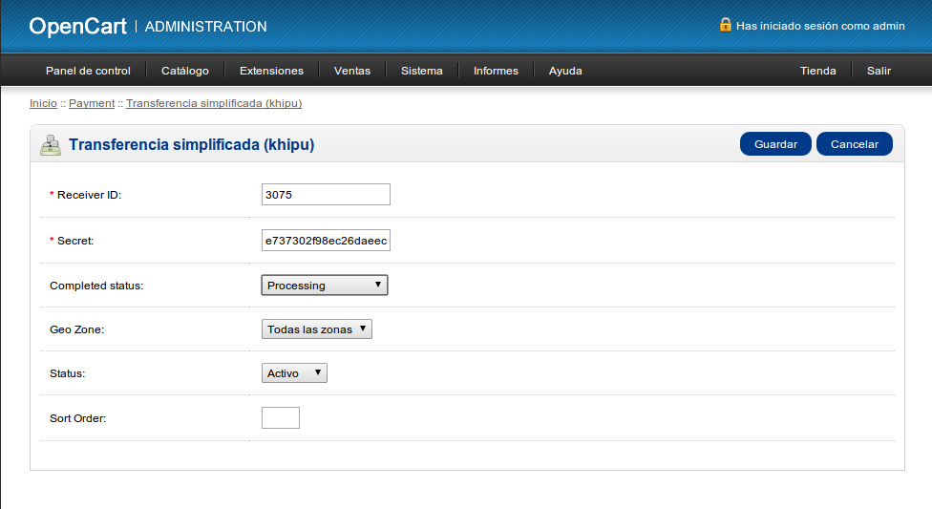
Task: Click the 'Receiver ID:' label
Action: click(x=89, y=195)
